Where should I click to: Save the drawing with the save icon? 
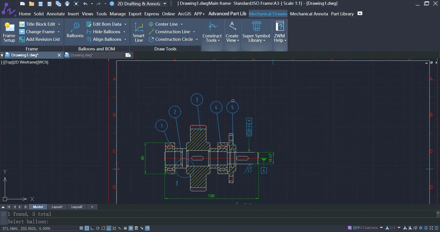[x=41, y=4]
